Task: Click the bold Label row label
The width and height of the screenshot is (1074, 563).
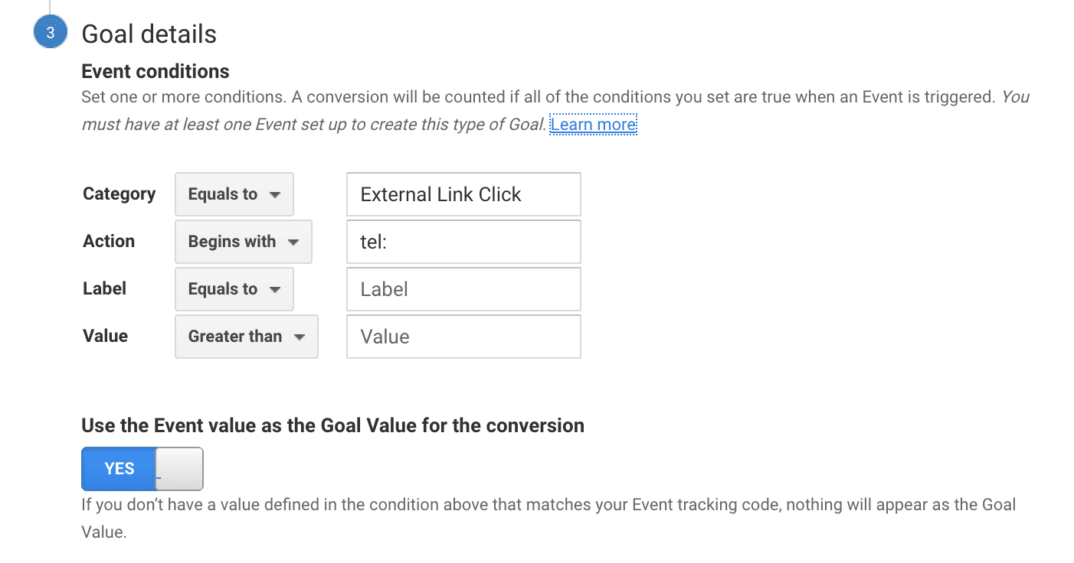Action: tap(104, 288)
